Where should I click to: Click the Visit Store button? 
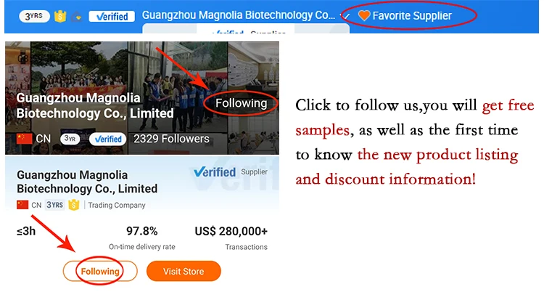pyautogui.click(x=184, y=271)
